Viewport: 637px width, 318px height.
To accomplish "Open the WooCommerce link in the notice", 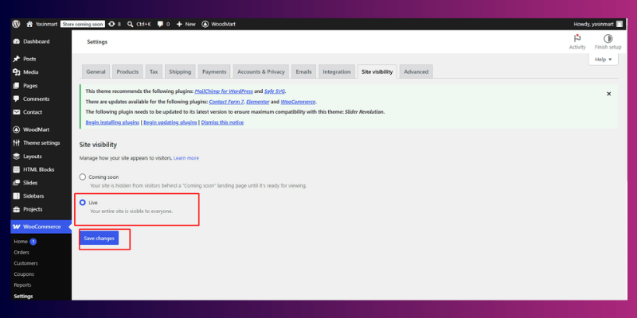I will pyautogui.click(x=298, y=102).
